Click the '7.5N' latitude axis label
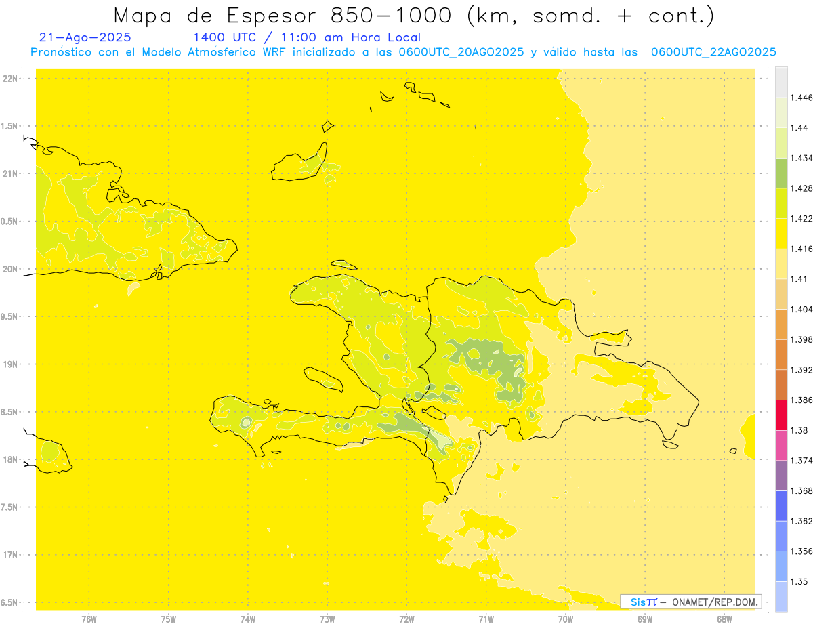Image resolution: width=813 pixels, height=628 pixels. (x=10, y=507)
